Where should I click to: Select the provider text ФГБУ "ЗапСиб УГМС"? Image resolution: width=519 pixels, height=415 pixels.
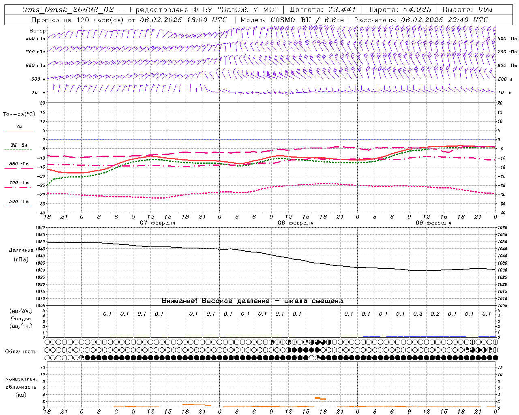(x=236, y=10)
